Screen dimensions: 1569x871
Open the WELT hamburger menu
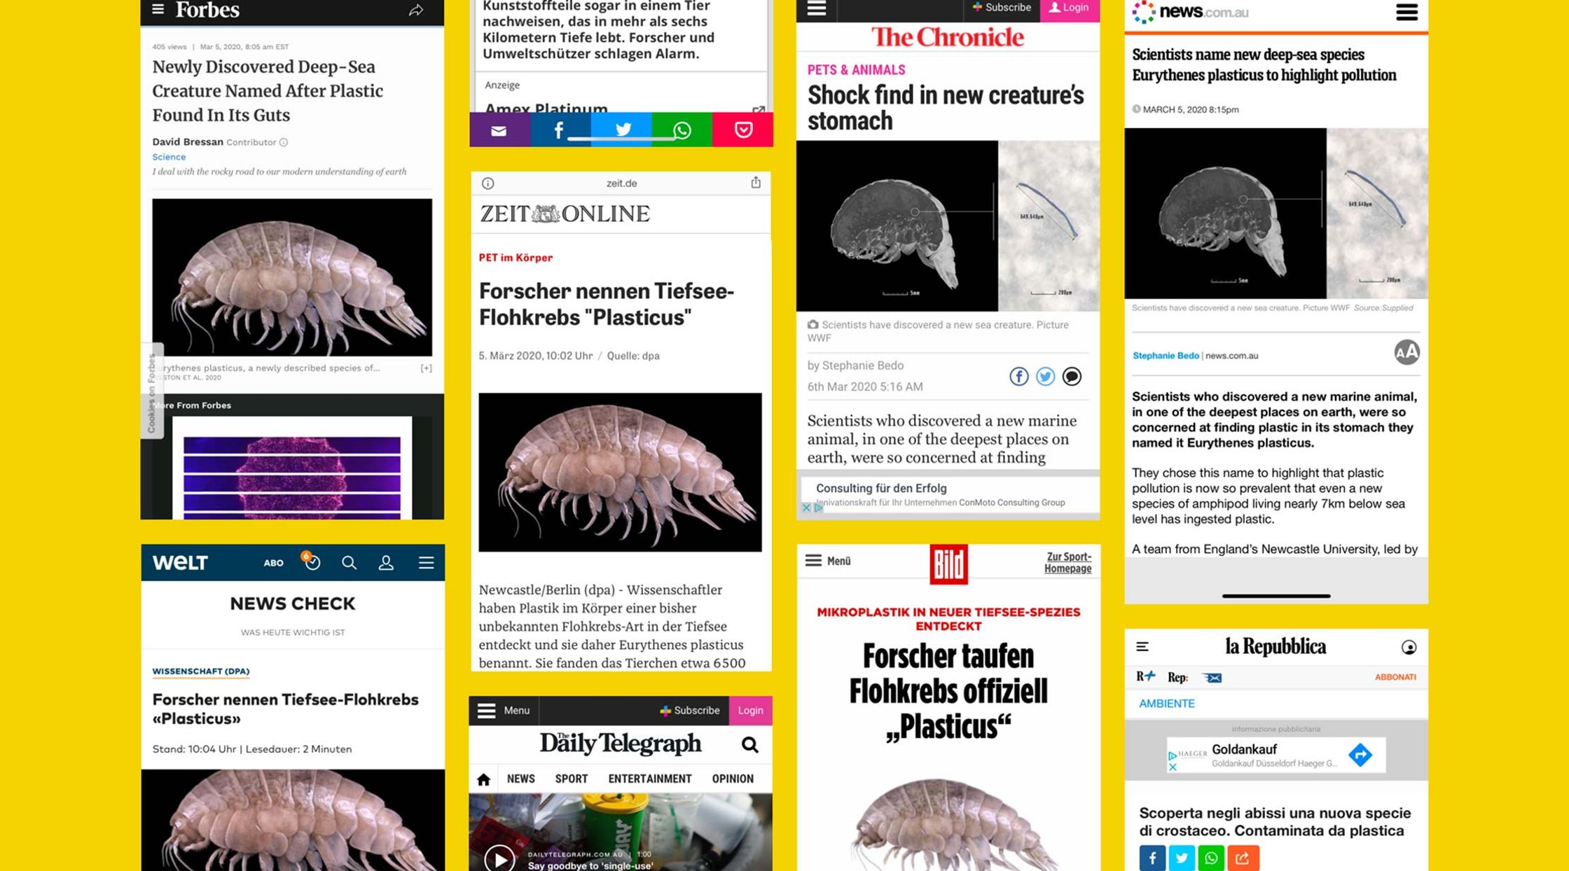(426, 563)
